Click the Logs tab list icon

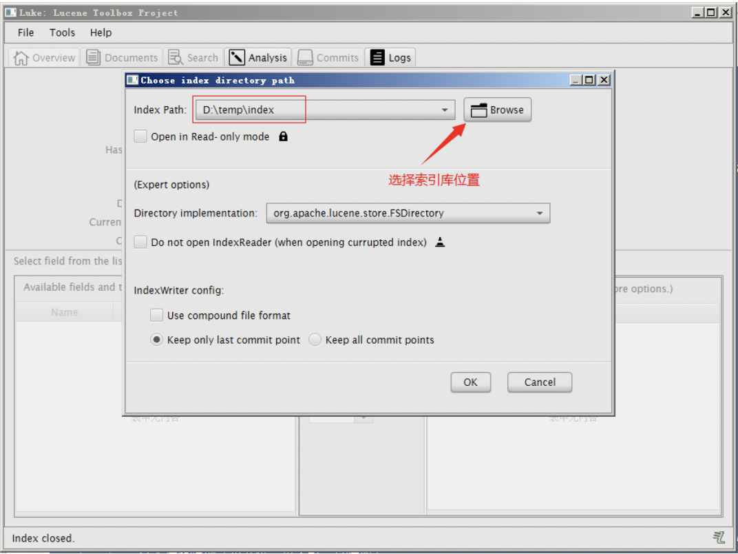point(377,58)
